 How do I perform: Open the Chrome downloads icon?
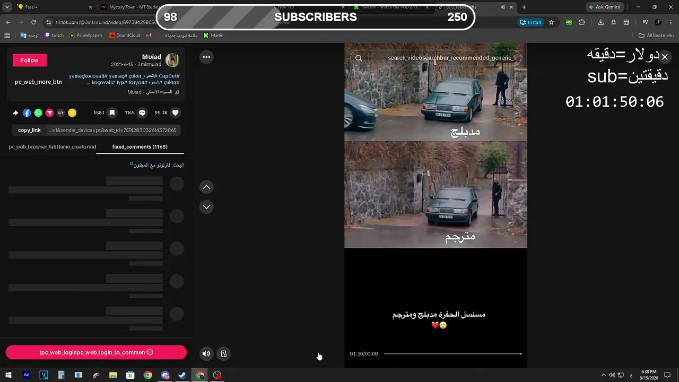[x=600, y=22]
